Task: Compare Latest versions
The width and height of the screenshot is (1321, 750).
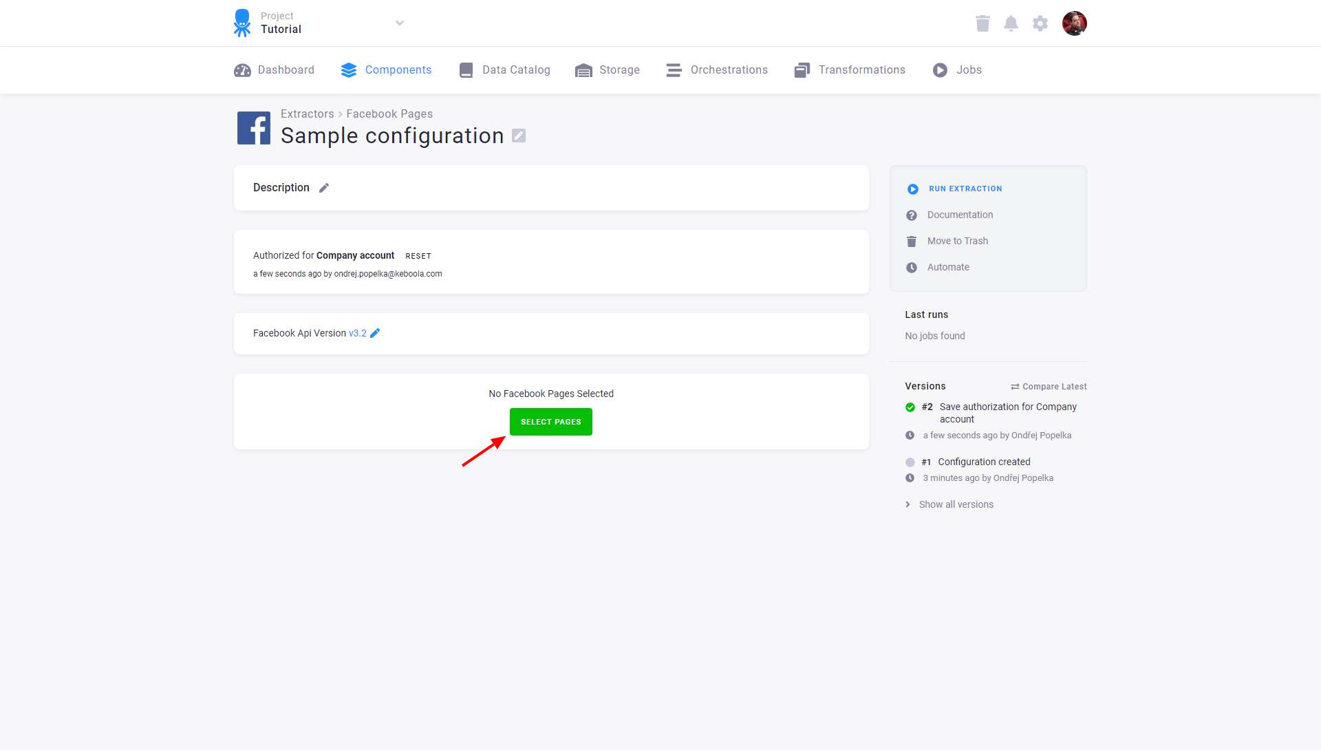Action: coord(1049,387)
